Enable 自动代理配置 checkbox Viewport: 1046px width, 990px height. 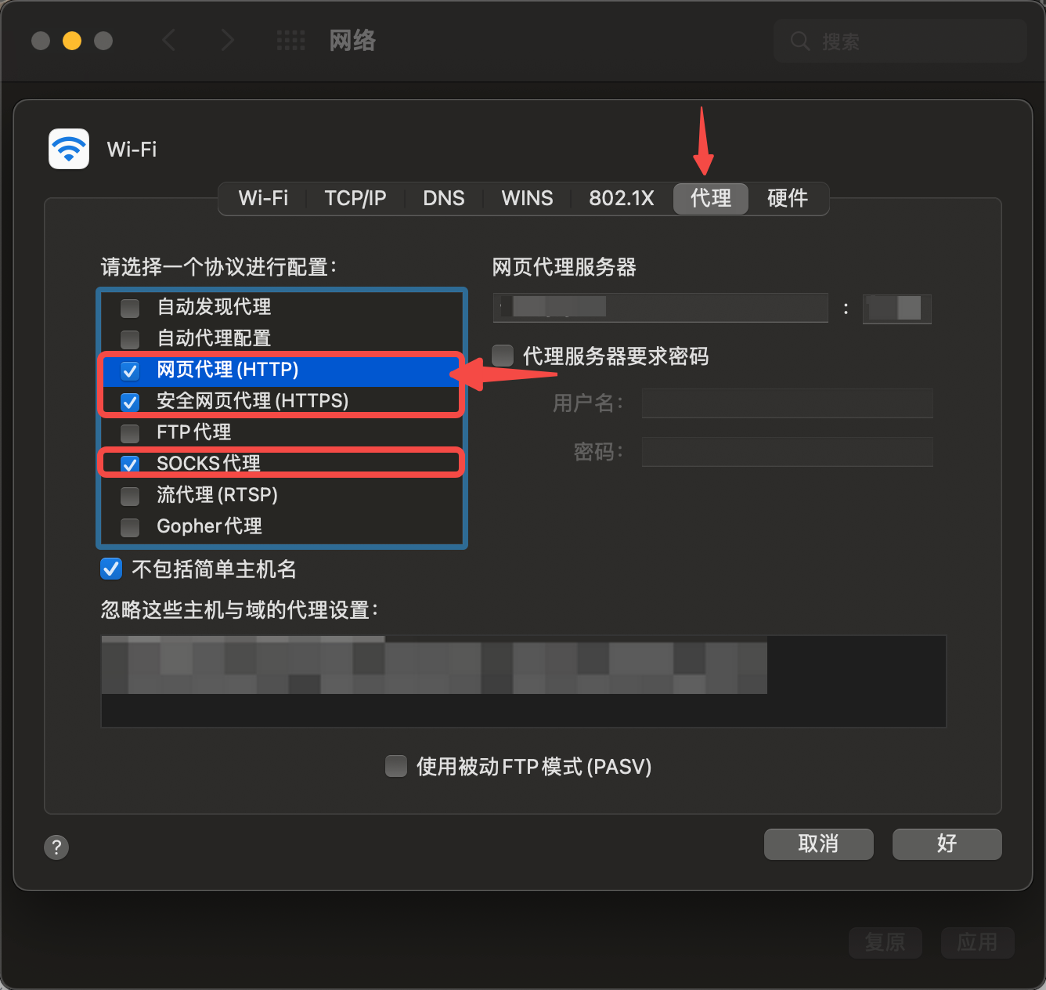pyautogui.click(x=130, y=339)
